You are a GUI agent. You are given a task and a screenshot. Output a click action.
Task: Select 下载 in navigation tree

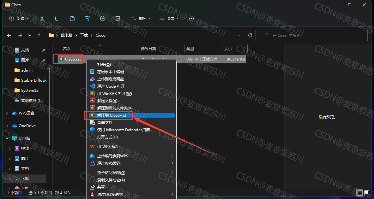click(x=25, y=179)
